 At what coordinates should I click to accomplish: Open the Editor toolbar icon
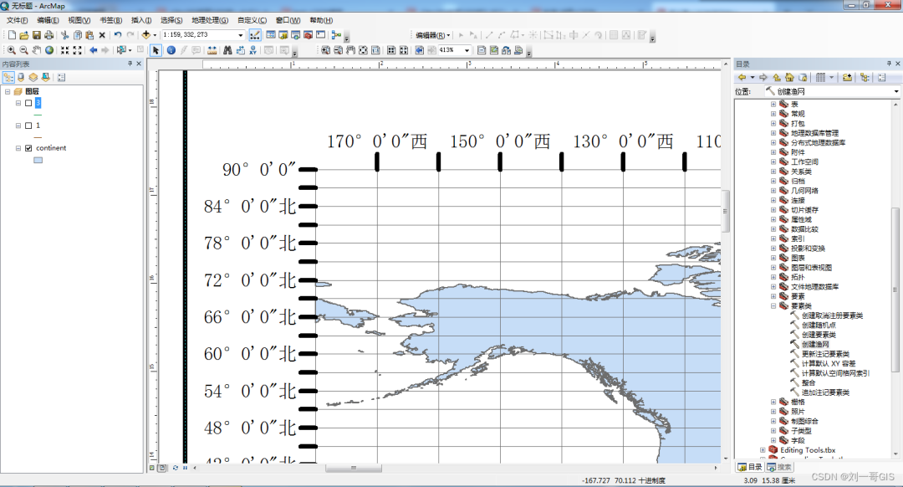[254, 35]
